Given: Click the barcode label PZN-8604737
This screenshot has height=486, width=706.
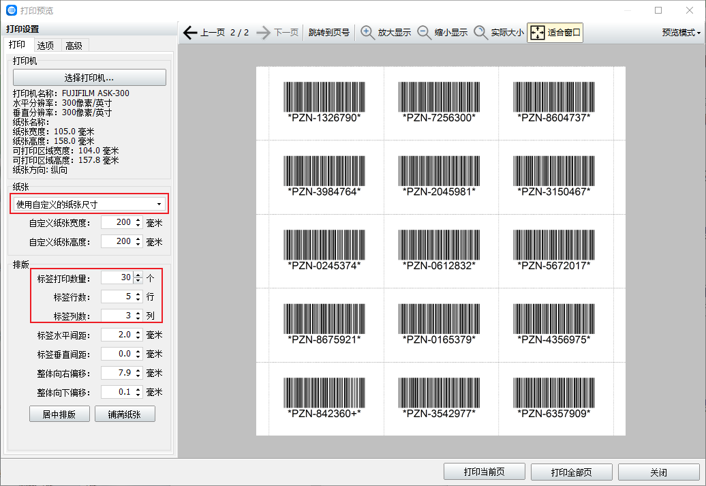Looking at the screenshot, I should click(554, 102).
